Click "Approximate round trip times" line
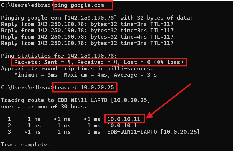Screen dimensions: 233x151 pyautogui.click(x=77, y=69)
